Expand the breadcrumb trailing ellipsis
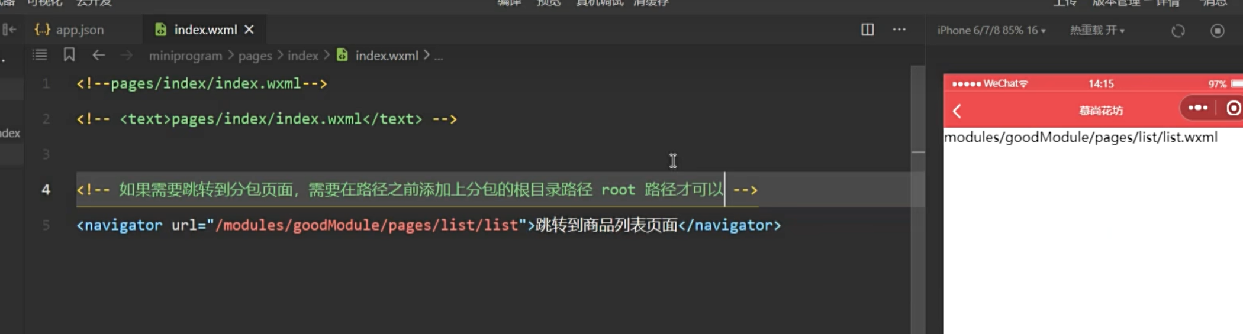Viewport: 1243px width, 334px height. pos(439,56)
